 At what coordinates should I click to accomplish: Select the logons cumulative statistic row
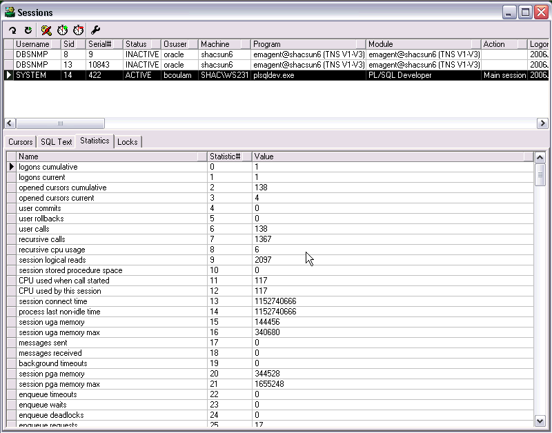(x=270, y=167)
